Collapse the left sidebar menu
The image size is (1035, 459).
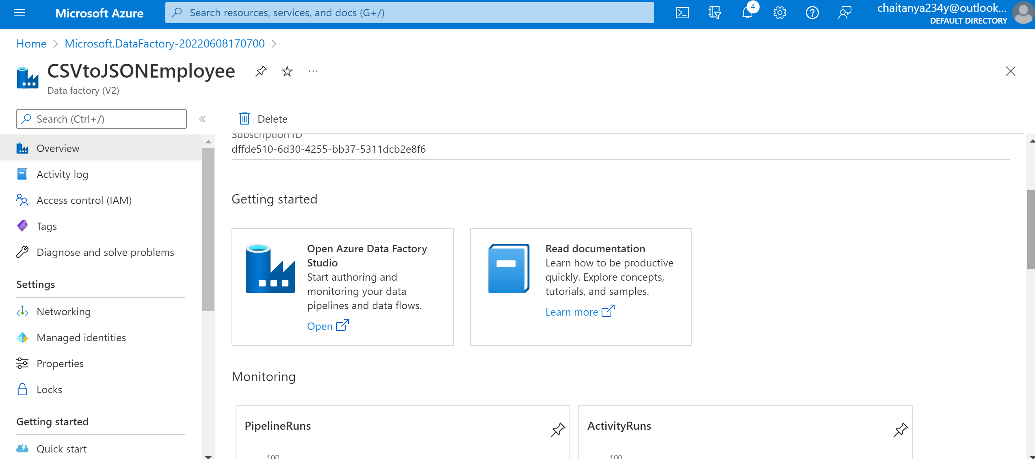(202, 119)
